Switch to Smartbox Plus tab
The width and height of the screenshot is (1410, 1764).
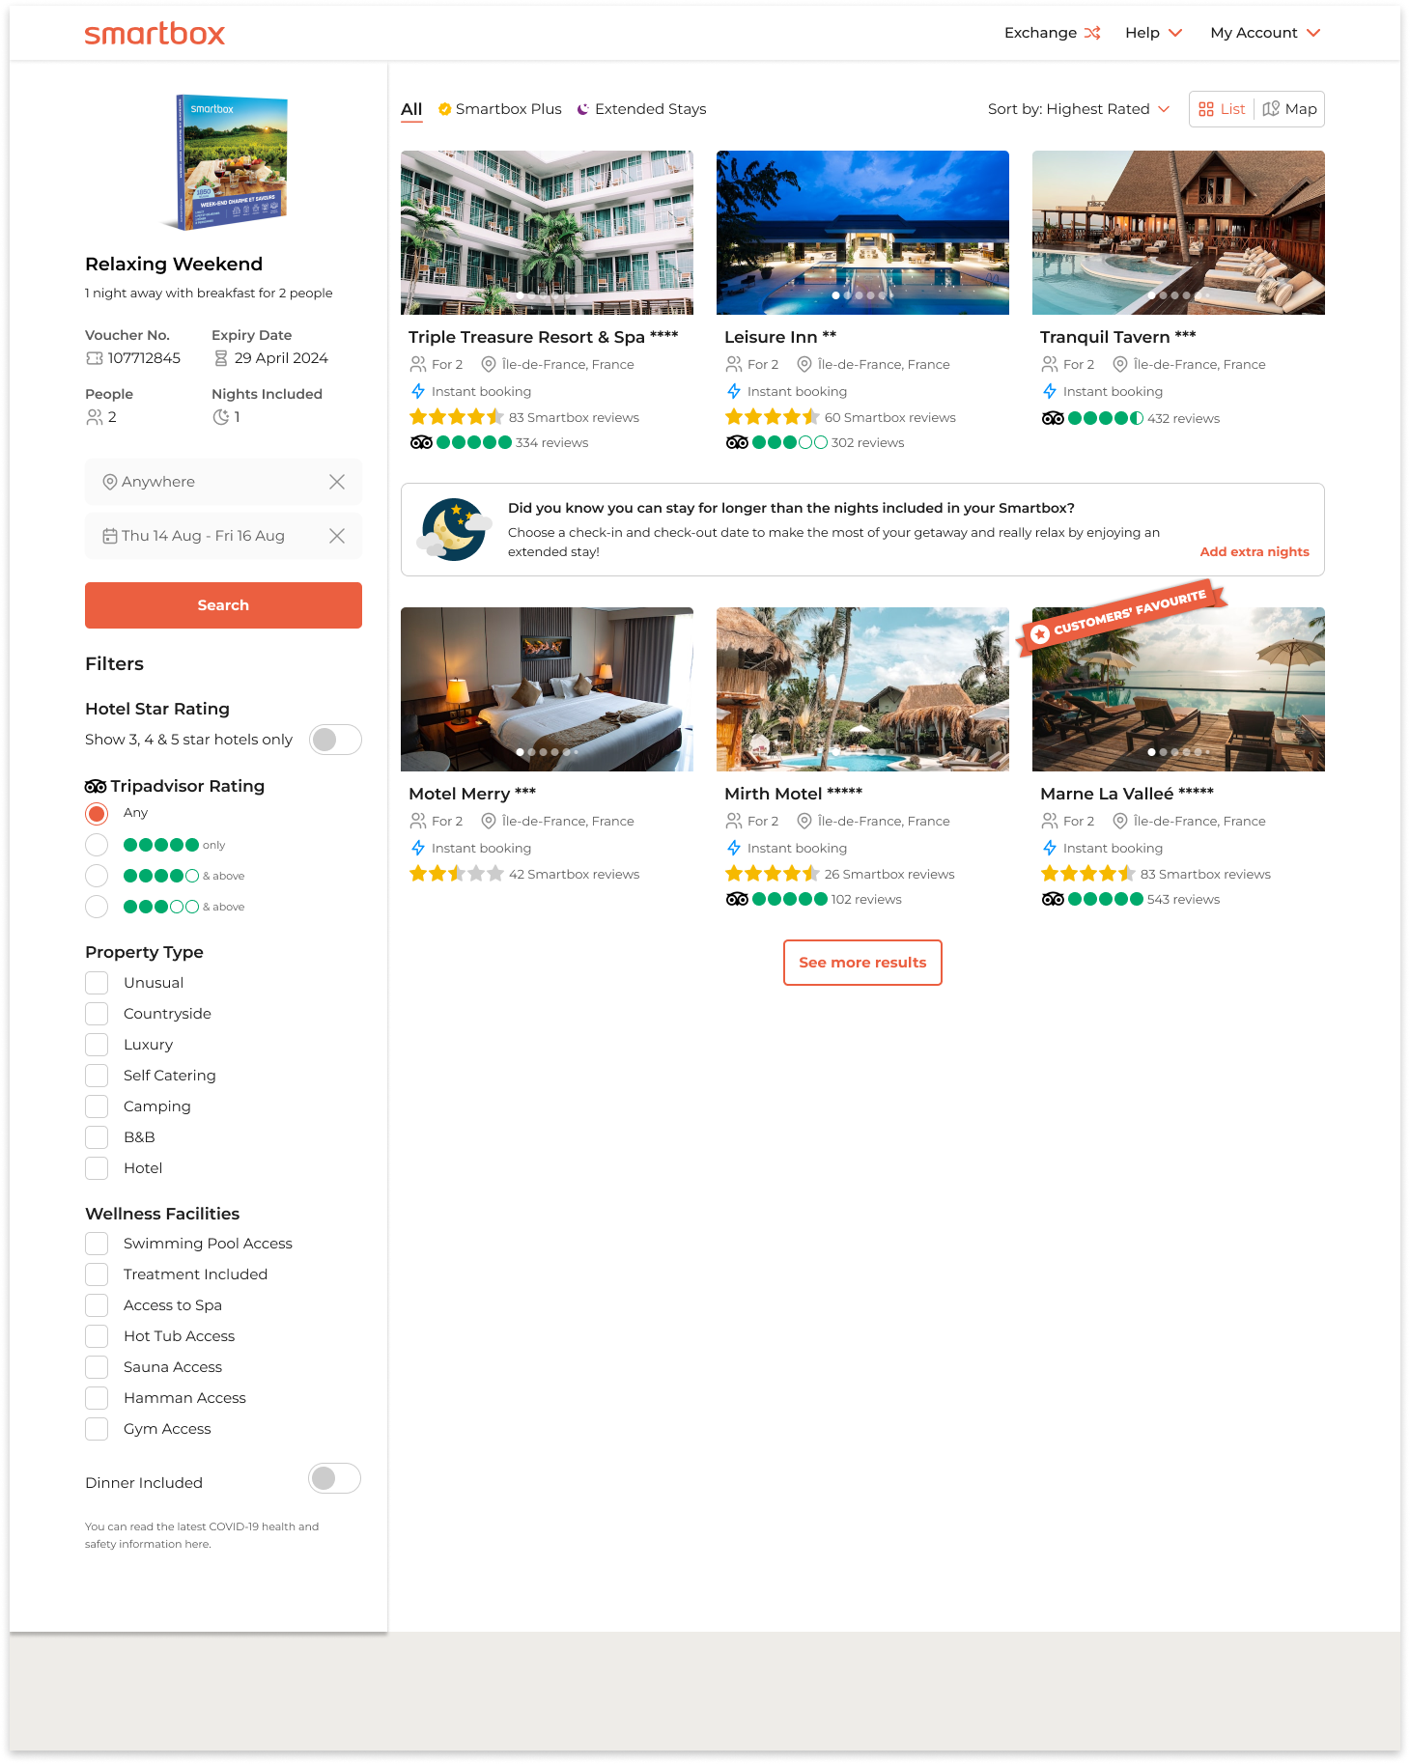[x=499, y=109]
